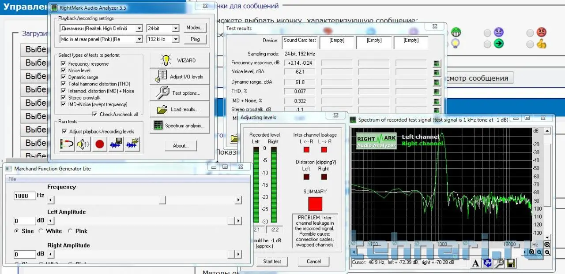Viewport: 565px width, 274px height.
Task: Click the thumbs-up emoticon
Action: 541,44
